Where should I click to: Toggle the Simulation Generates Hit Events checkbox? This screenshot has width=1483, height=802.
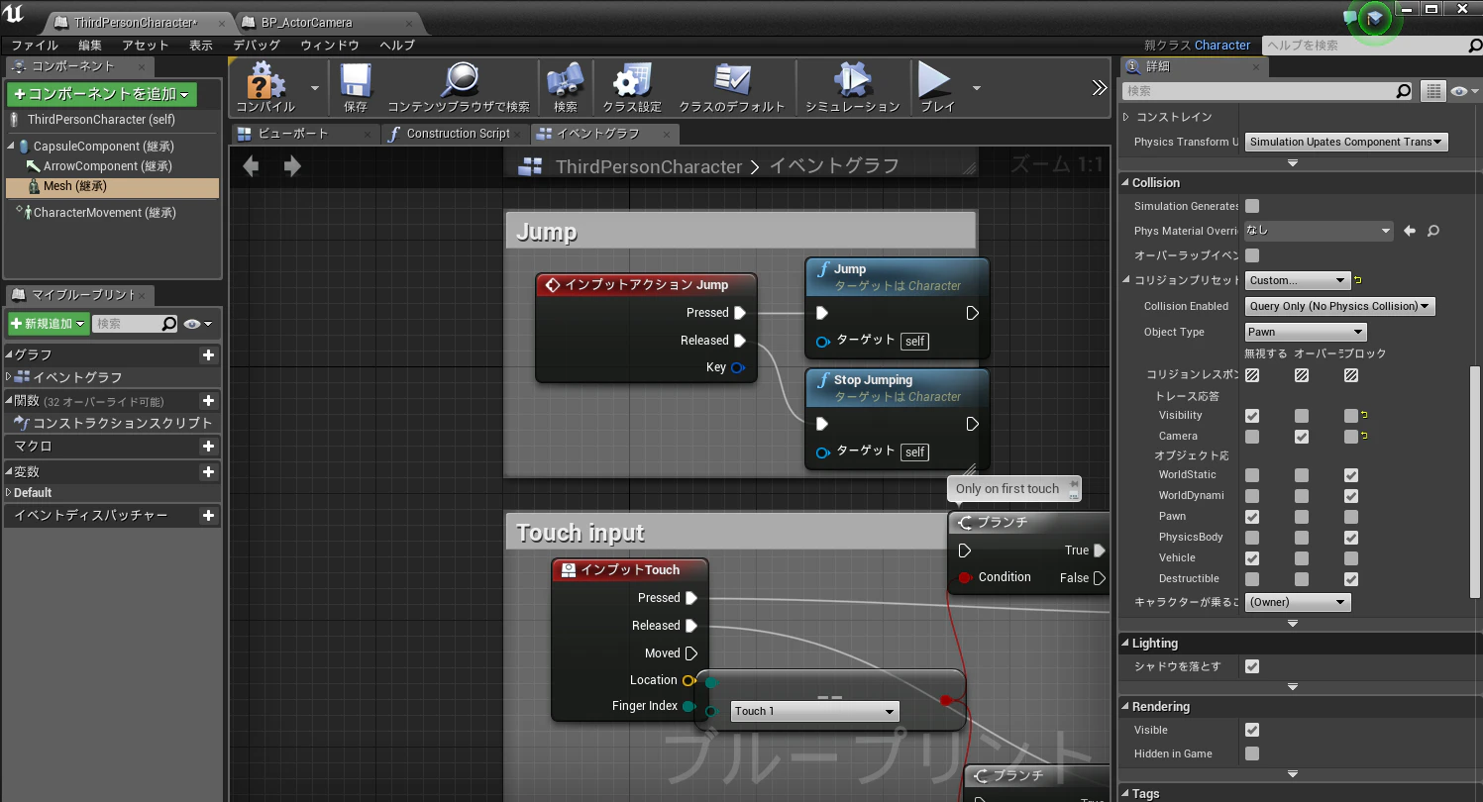click(1252, 206)
